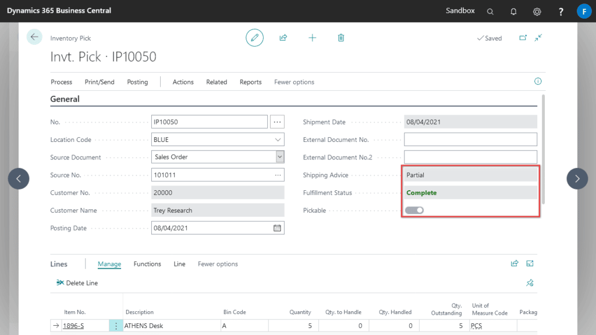Click the share icon in the header
This screenshot has height=335, width=596.
[x=283, y=38]
